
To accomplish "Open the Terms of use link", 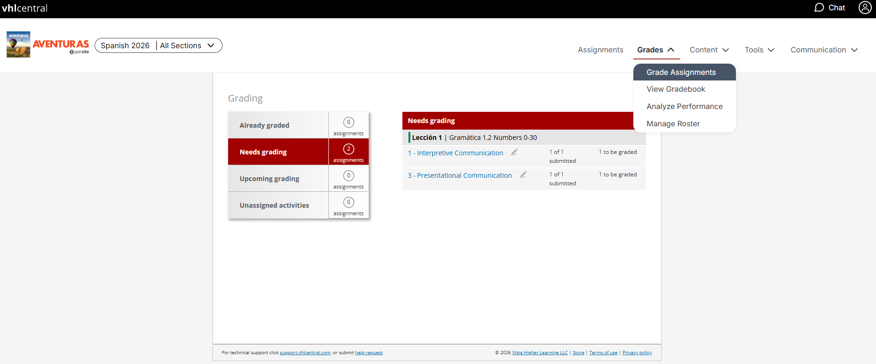I will pos(603,353).
